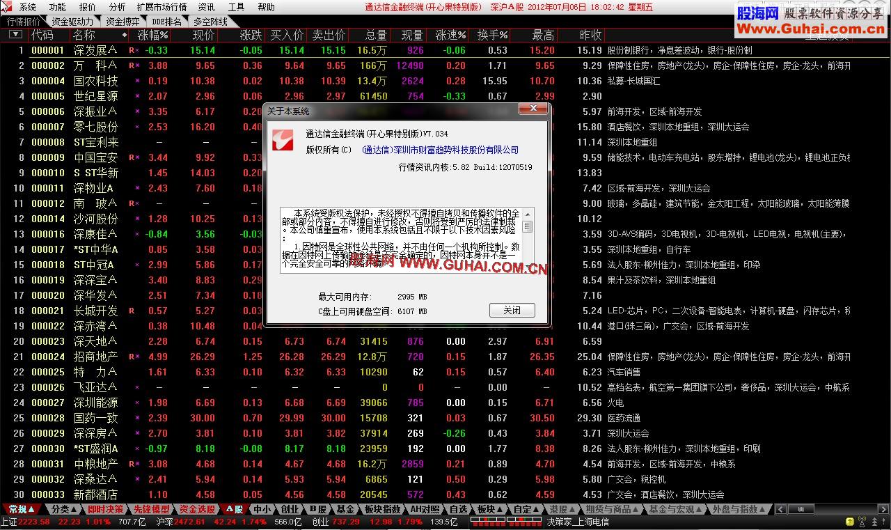Sort by 昨收 column header

click(591, 35)
